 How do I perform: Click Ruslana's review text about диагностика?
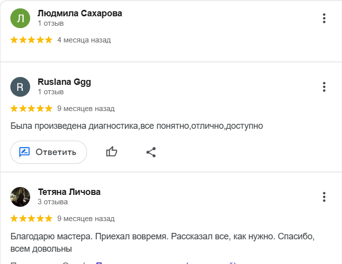136,126
